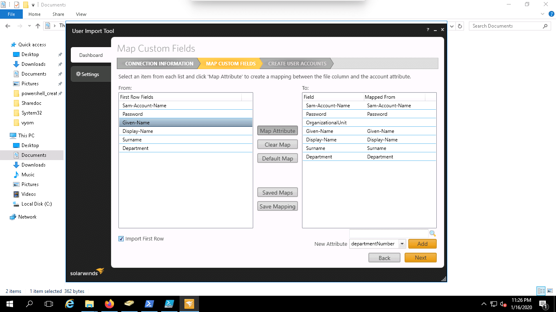Click the magnifier search icon beside attribute field
Screen dimensions: 556x312
[433, 234]
